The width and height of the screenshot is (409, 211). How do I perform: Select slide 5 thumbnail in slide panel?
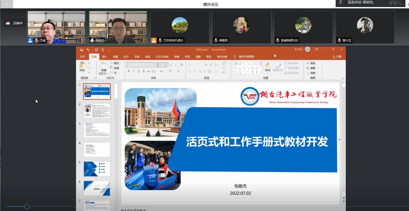coord(97,169)
